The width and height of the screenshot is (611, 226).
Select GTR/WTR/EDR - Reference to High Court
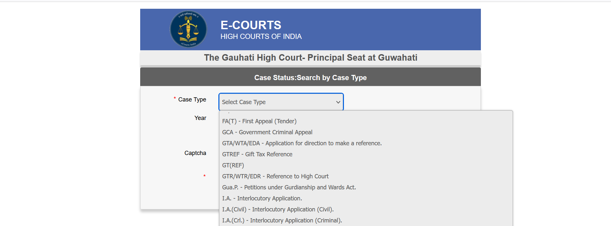[x=275, y=176]
